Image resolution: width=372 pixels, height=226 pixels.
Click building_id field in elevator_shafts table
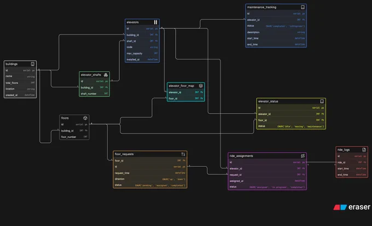[x=95, y=87]
